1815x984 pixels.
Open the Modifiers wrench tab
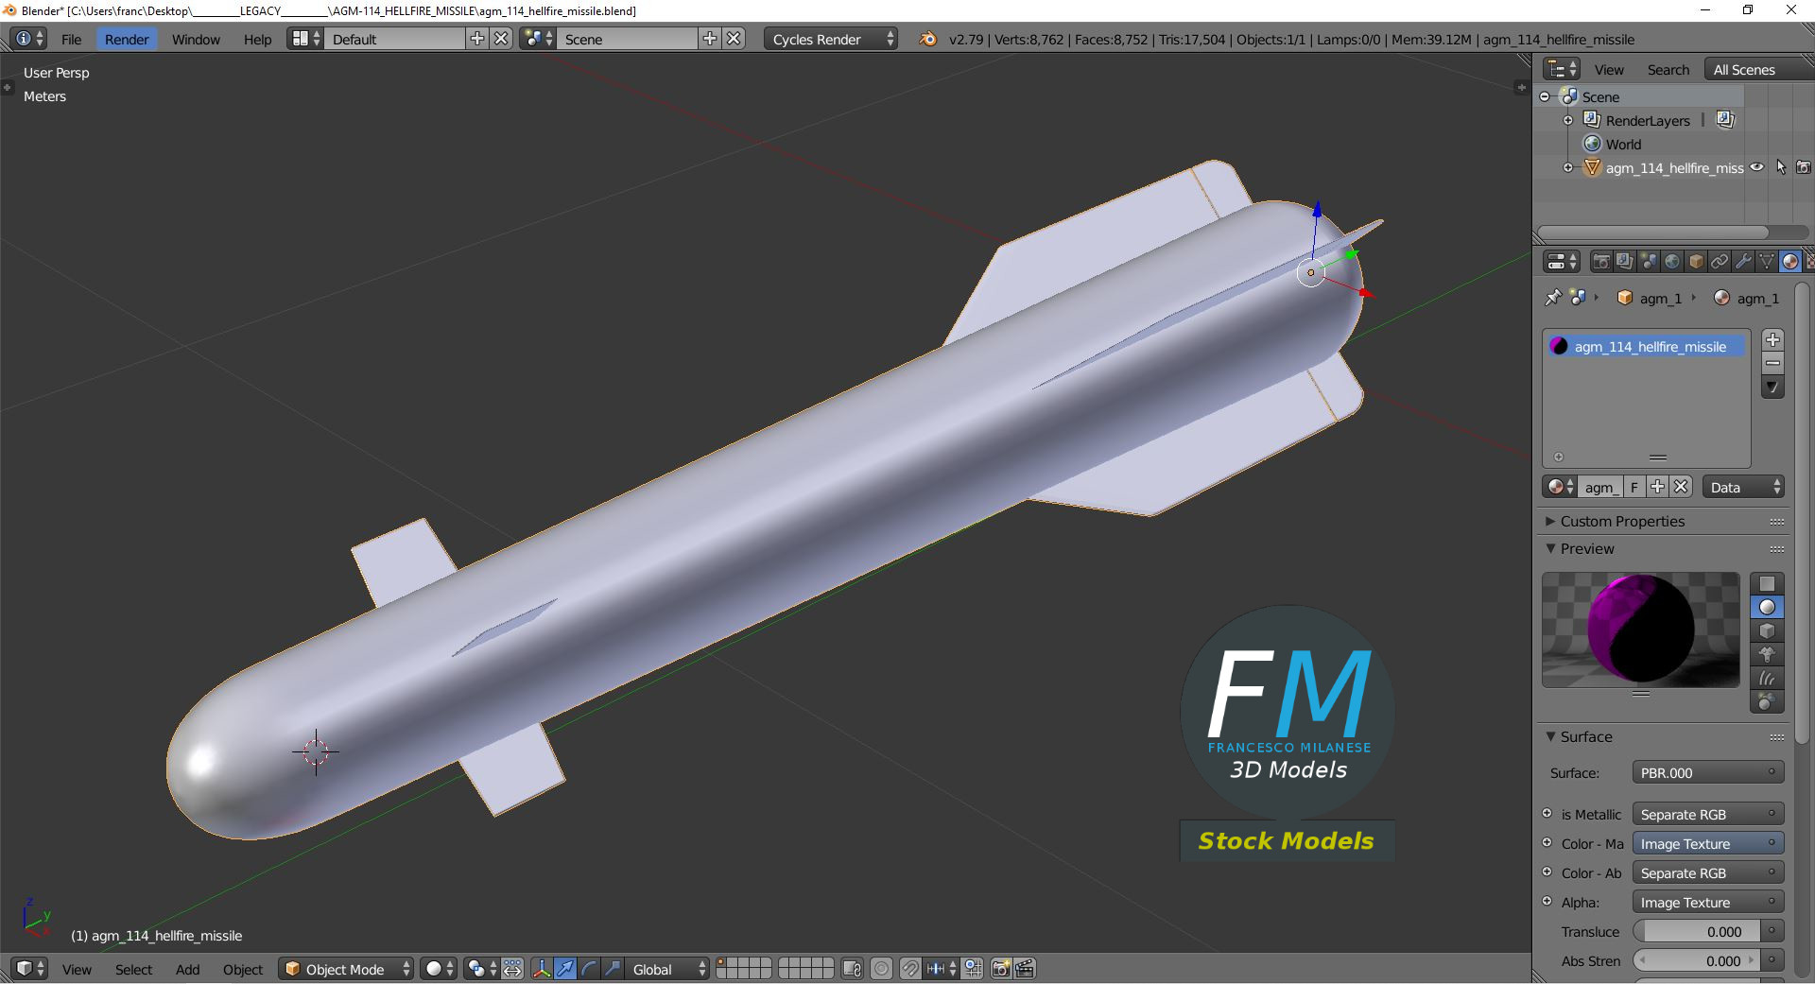1743,262
